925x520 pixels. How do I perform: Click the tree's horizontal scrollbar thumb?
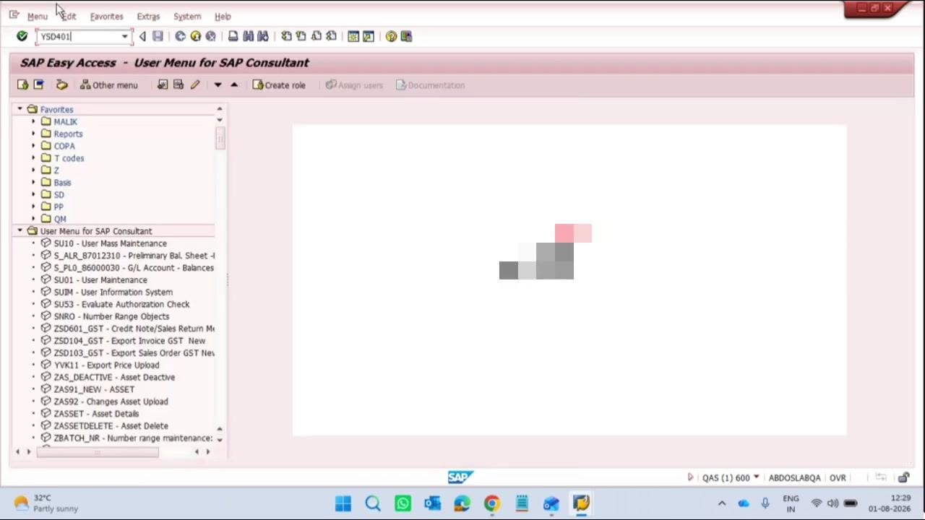pos(98,452)
